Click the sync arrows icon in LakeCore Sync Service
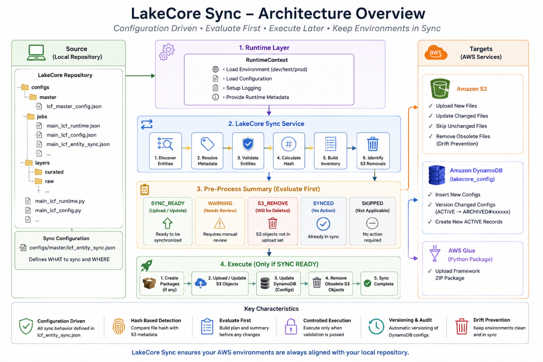This screenshot has width=543, height=362. 147,124
